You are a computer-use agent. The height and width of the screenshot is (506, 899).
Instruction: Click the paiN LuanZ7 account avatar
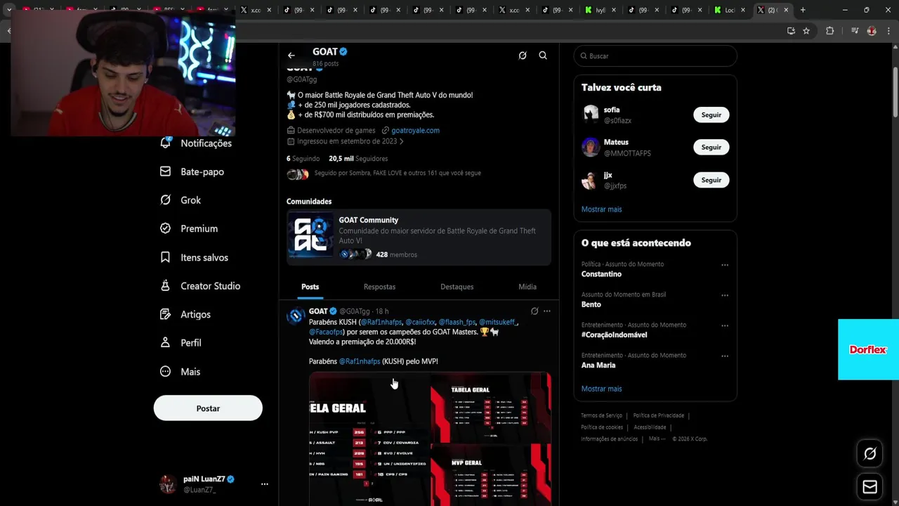(168, 484)
